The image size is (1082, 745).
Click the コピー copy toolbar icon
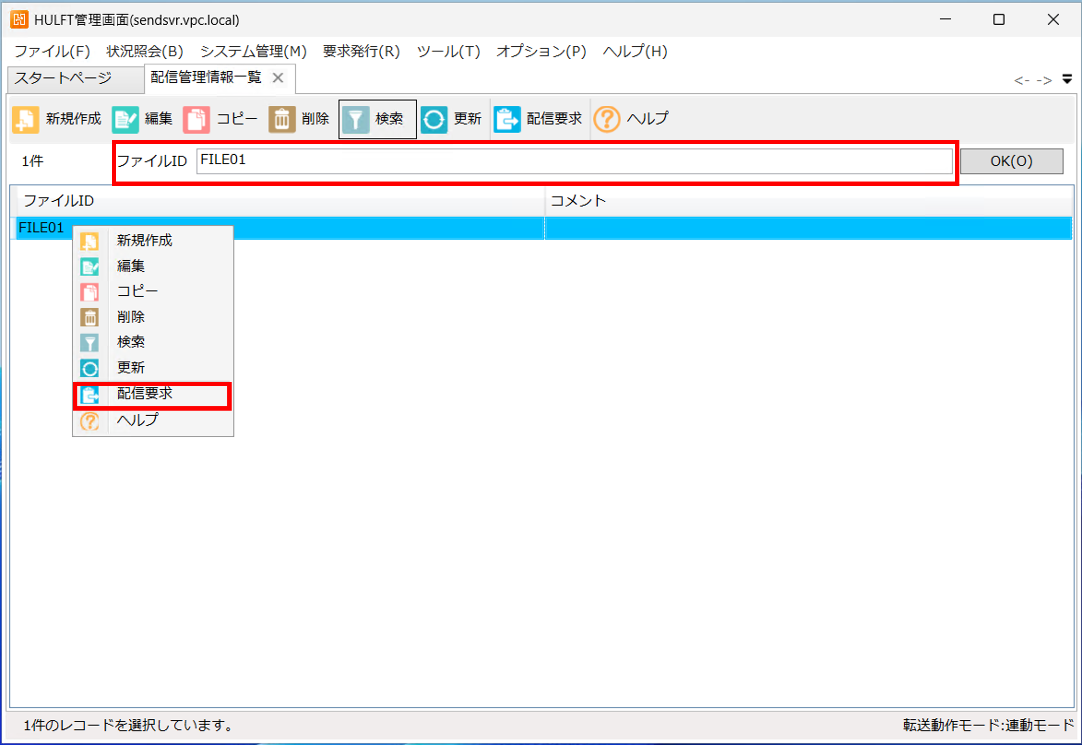[x=196, y=120]
